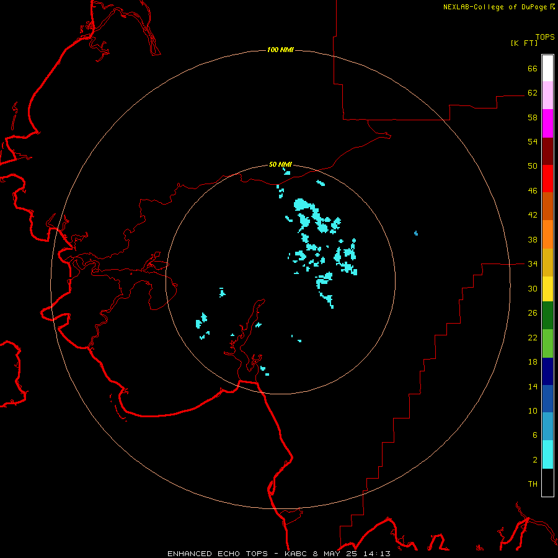Click the NEXLAB-College of DuPage credit text
The width and height of the screenshot is (558, 558).
pos(495,7)
